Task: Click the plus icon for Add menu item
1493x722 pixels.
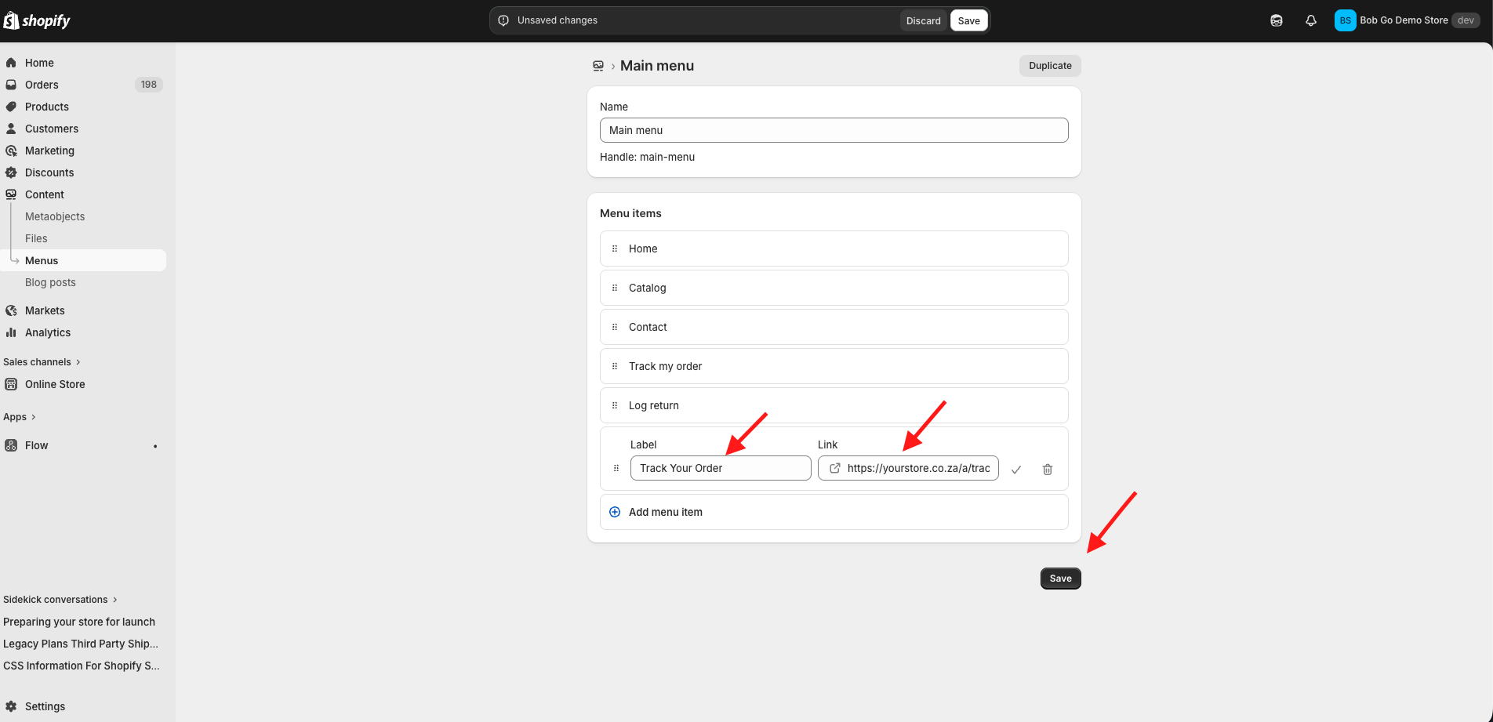Action: pos(615,512)
